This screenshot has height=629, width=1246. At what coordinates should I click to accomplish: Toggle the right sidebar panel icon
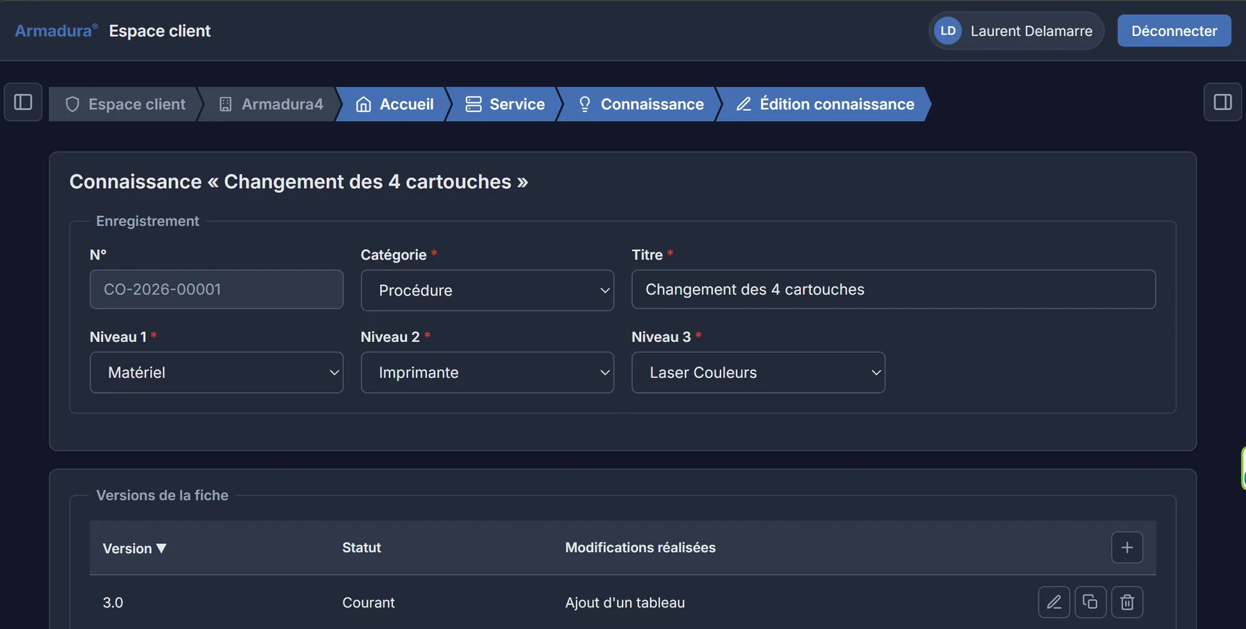point(1222,102)
